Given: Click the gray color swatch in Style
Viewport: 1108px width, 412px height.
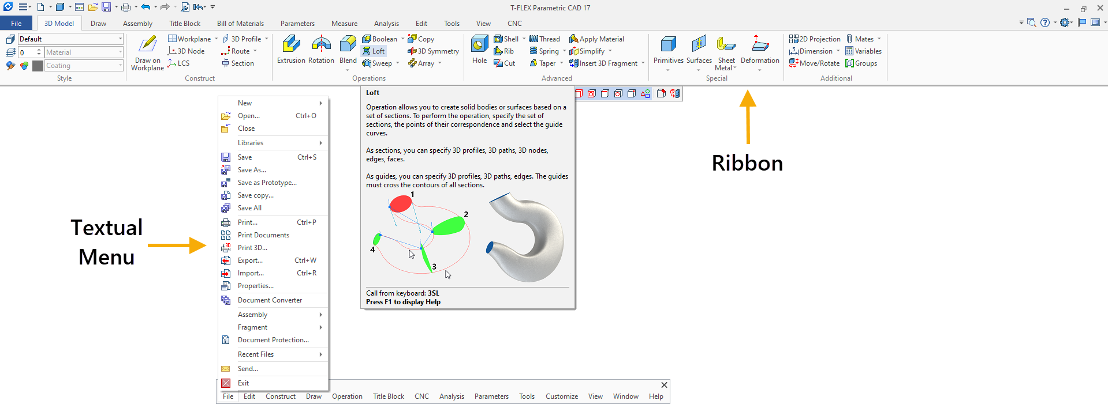Looking at the screenshot, I should [38, 66].
